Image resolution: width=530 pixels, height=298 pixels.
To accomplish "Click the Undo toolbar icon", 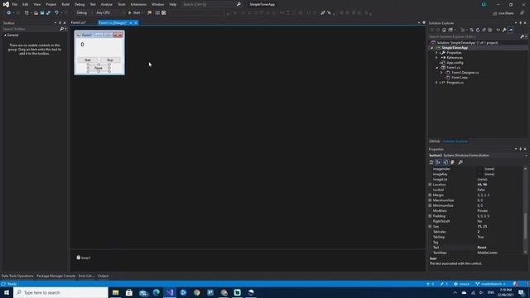I will click(56, 13).
